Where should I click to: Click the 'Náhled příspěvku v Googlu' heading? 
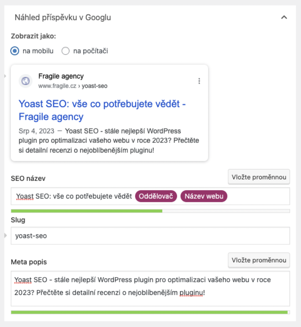click(x=63, y=18)
